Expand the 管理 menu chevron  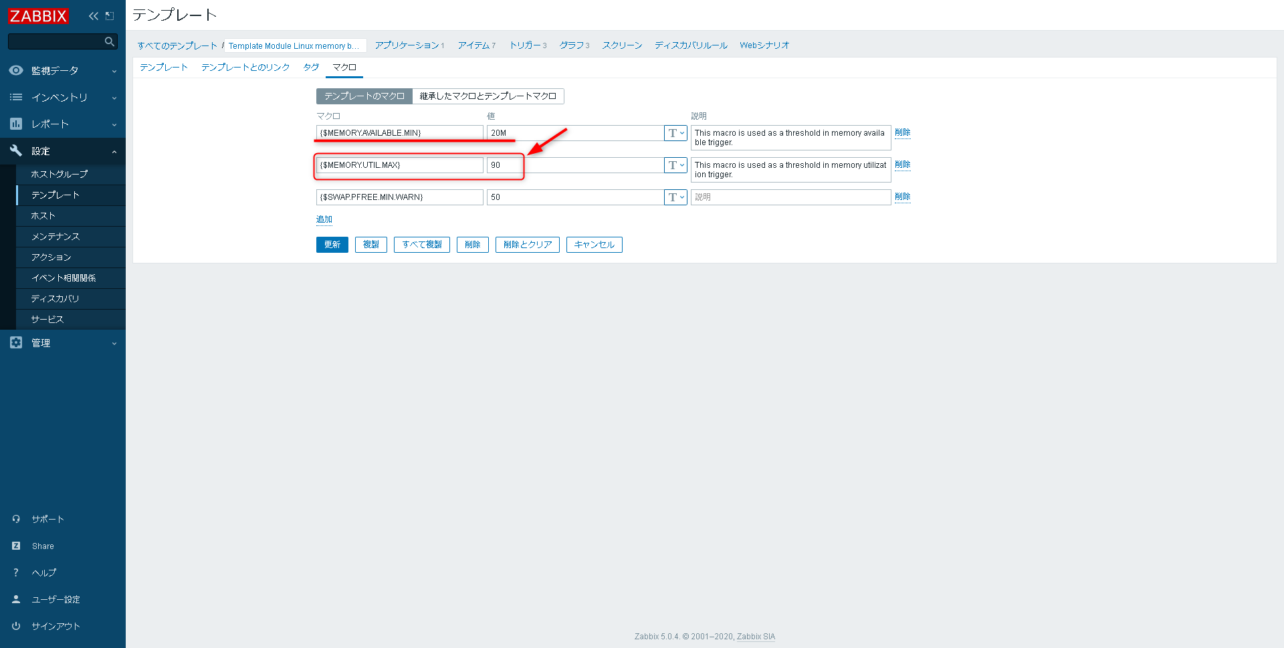point(114,343)
